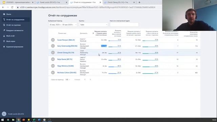Screen dimensions: 217x122
Task: Go back in the browser
Action: [x=3, y=7]
